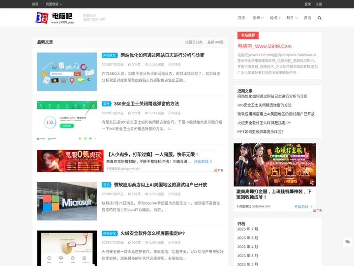
Task: Click the 广告 marker under sidebar ad
Action: (317, 210)
